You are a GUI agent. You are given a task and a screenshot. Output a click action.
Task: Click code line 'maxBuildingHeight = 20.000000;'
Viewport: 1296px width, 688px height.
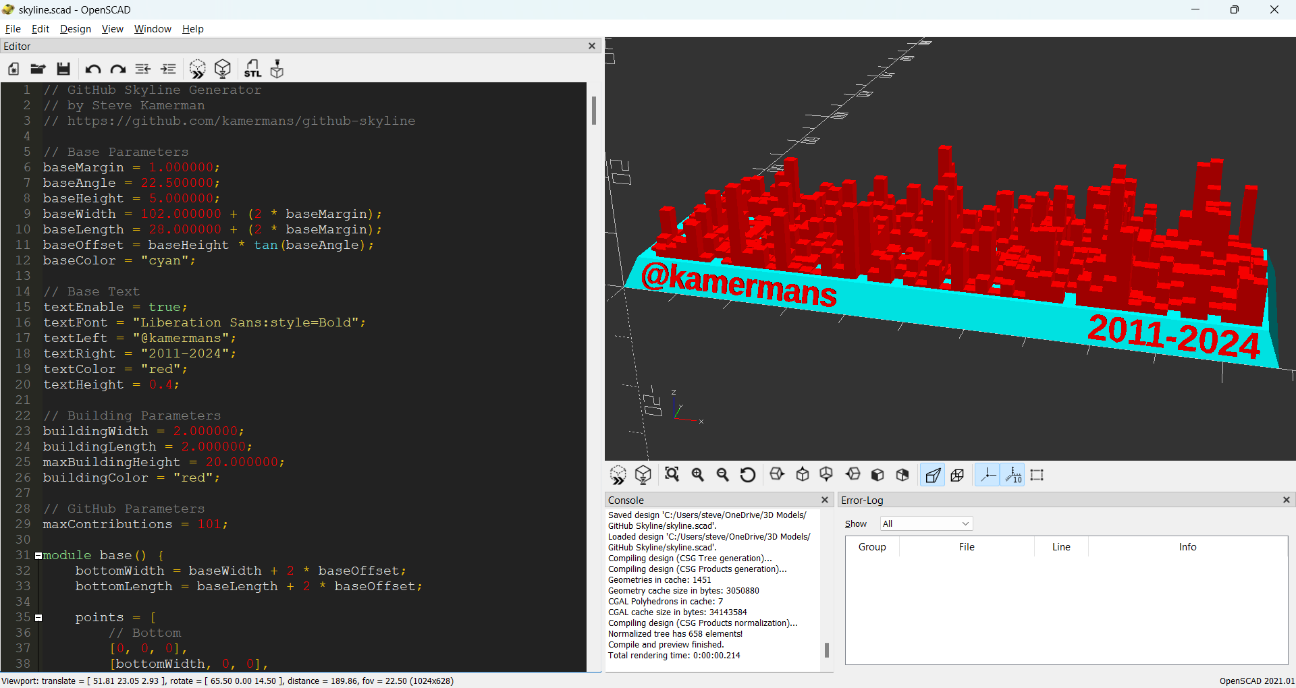tap(164, 463)
